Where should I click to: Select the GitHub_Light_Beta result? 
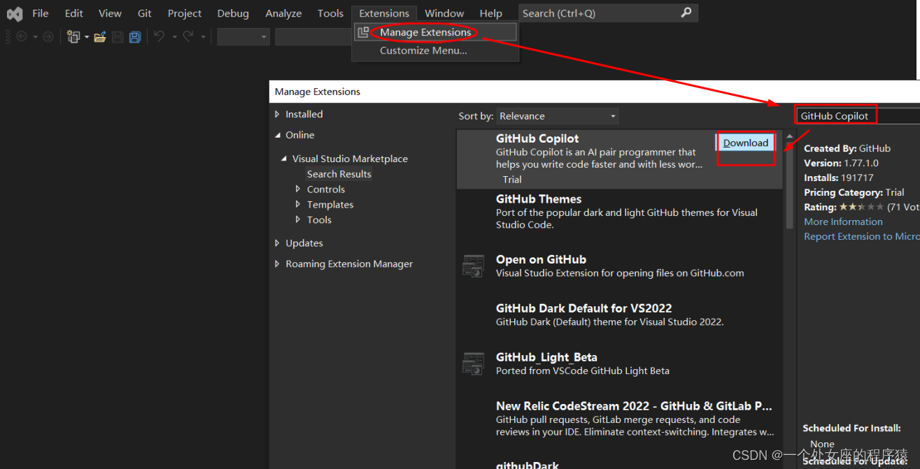(619, 364)
